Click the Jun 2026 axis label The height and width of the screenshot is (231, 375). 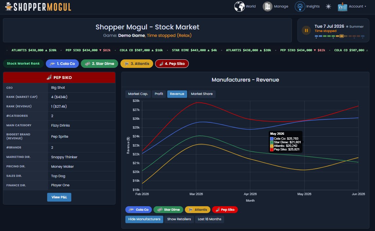point(358,194)
